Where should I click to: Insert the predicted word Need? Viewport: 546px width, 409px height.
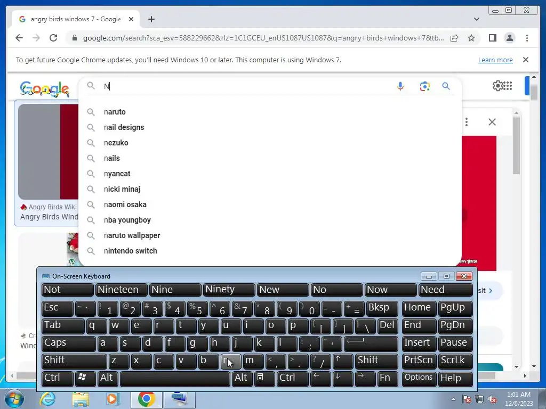tap(446, 290)
